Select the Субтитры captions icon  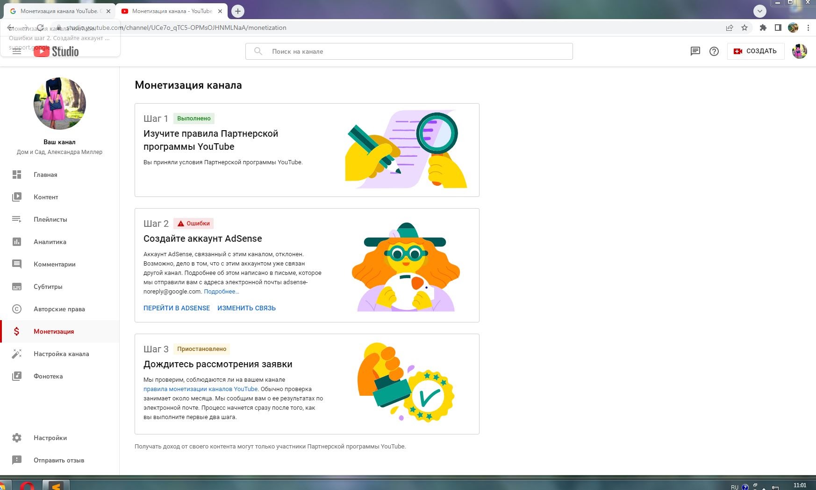[x=17, y=287]
